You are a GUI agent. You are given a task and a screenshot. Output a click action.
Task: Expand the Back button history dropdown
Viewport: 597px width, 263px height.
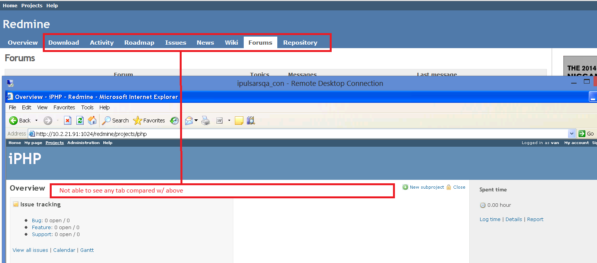click(x=37, y=121)
